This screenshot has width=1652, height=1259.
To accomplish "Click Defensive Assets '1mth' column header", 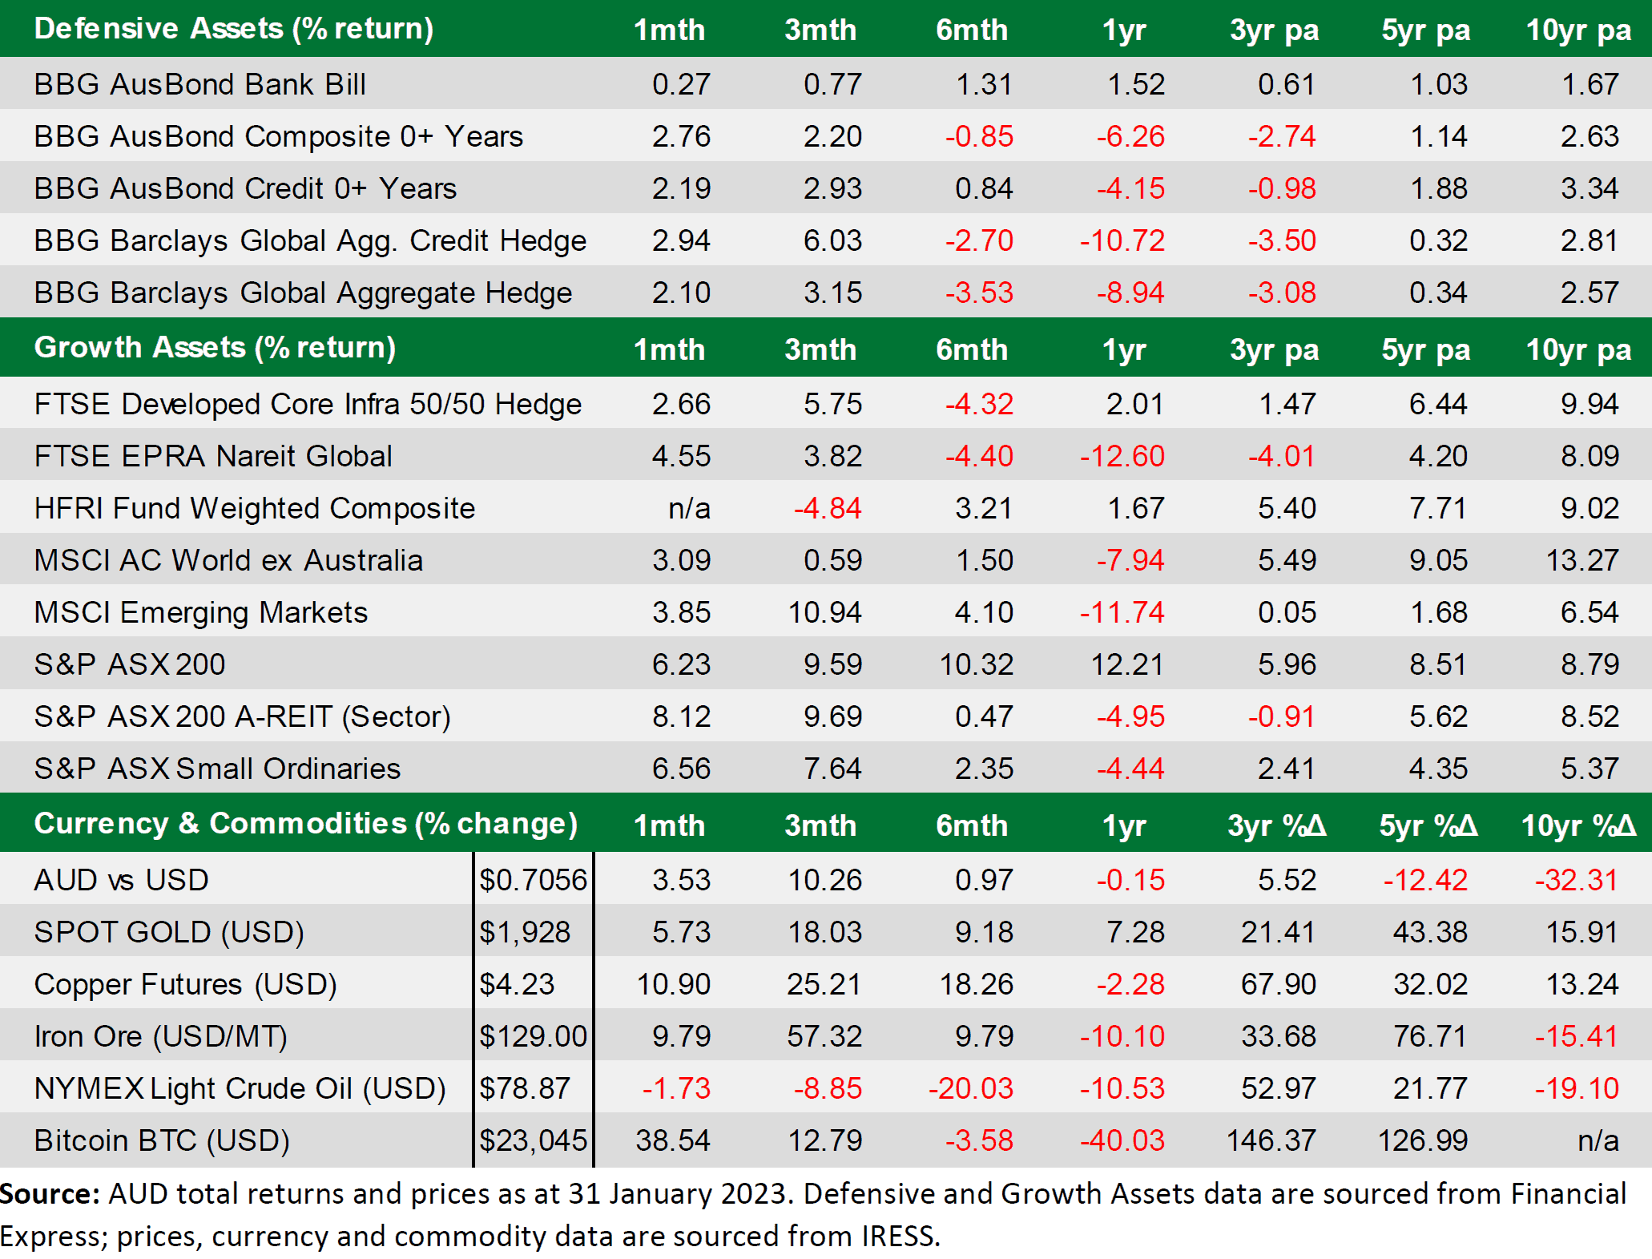I will (x=669, y=30).
